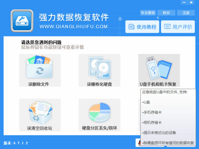Open the 注册 registration menu item
The height and width of the screenshot is (149, 199).
186,13
